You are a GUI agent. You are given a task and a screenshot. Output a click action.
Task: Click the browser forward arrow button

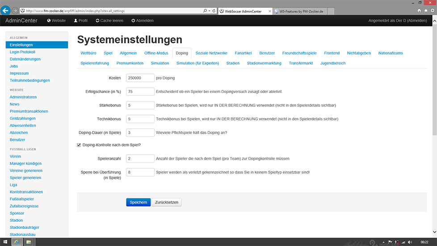(16, 10)
